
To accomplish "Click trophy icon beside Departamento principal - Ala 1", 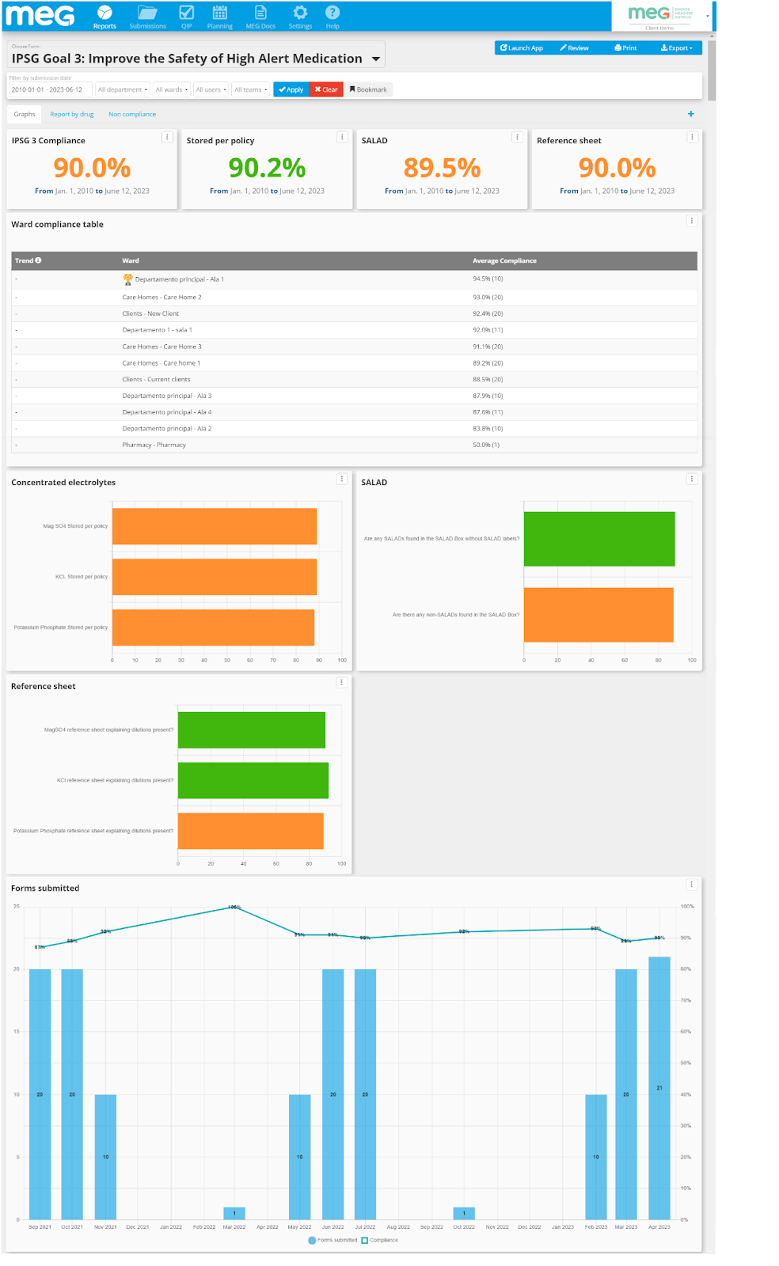I will coord(127,279).
